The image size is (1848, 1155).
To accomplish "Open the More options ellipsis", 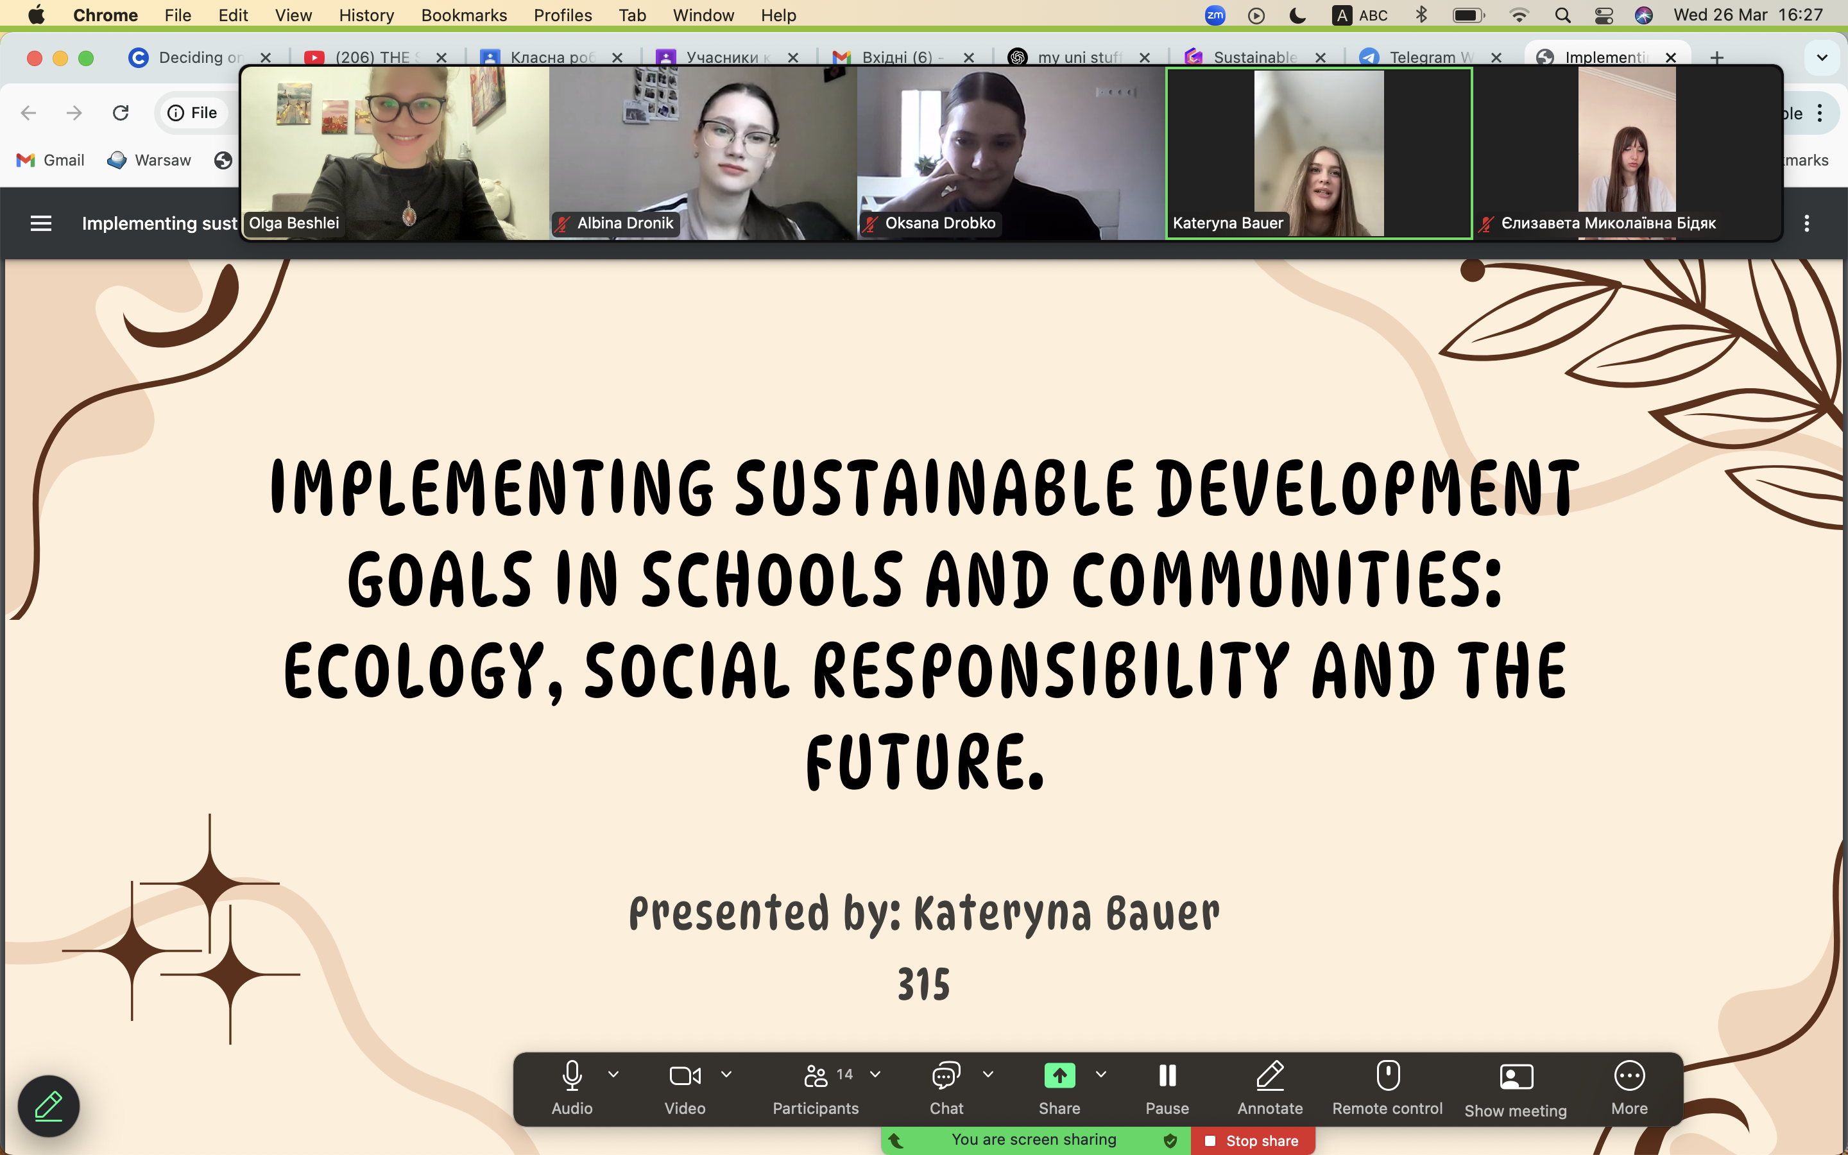I will [1629, 1088].
